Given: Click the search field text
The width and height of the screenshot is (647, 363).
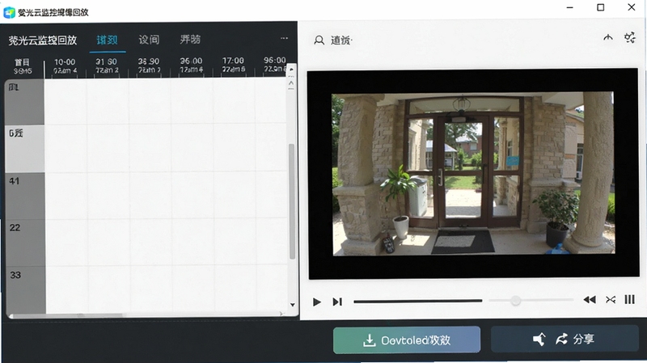Looking at the screenshot, I should [340, 40].
